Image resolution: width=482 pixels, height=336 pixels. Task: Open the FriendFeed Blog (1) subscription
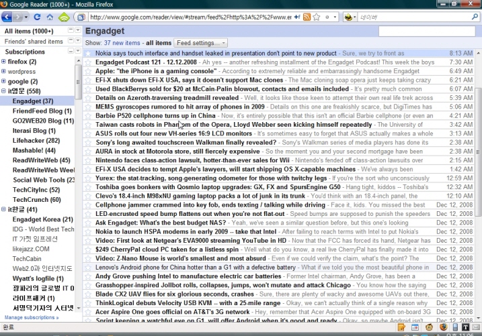tap(42, 111)
